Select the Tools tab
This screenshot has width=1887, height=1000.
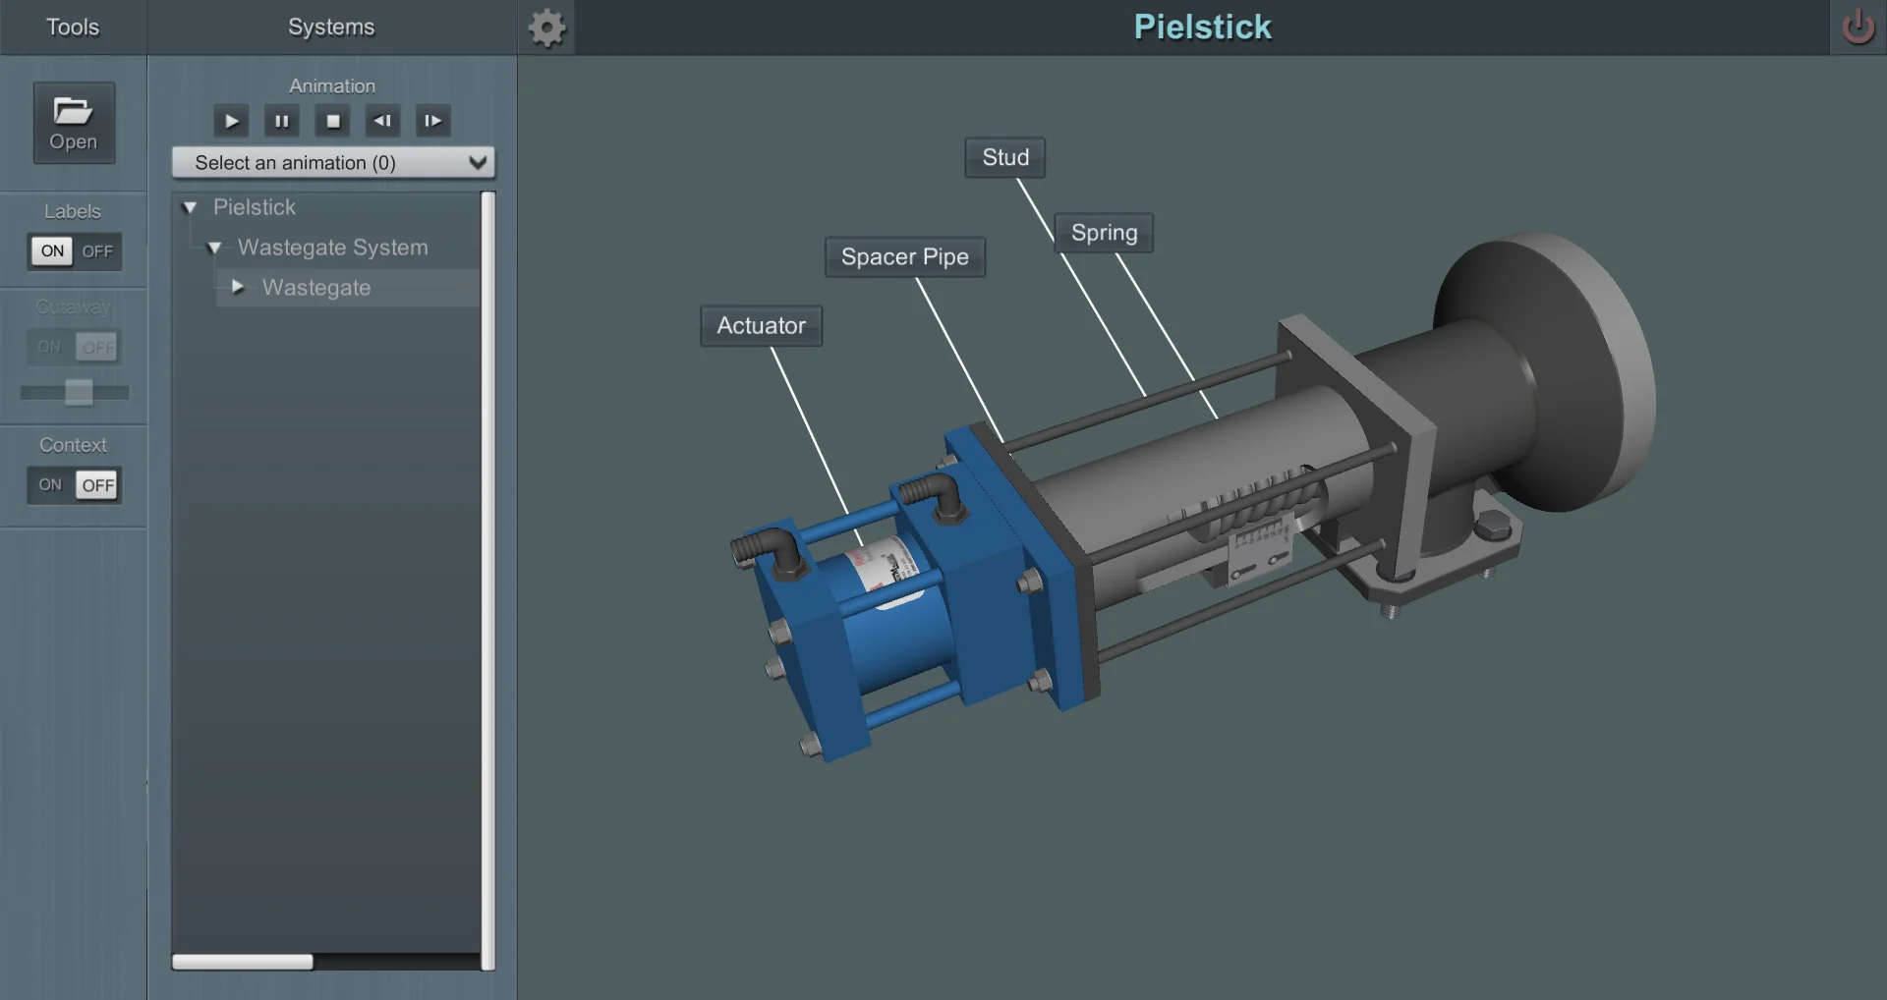point(74,27)
